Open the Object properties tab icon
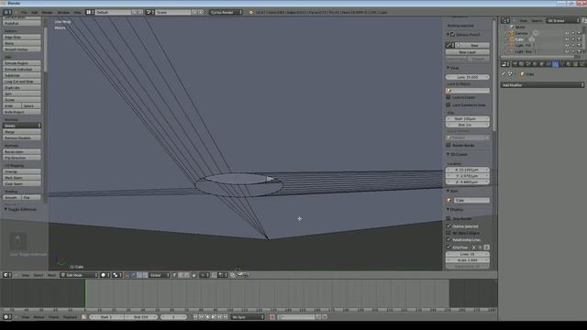This screenshot has height=330, width=587. pos(542,64)
